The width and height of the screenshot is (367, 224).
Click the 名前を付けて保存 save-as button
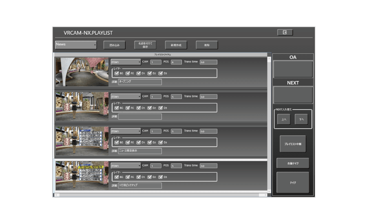(x=145, y=45)
